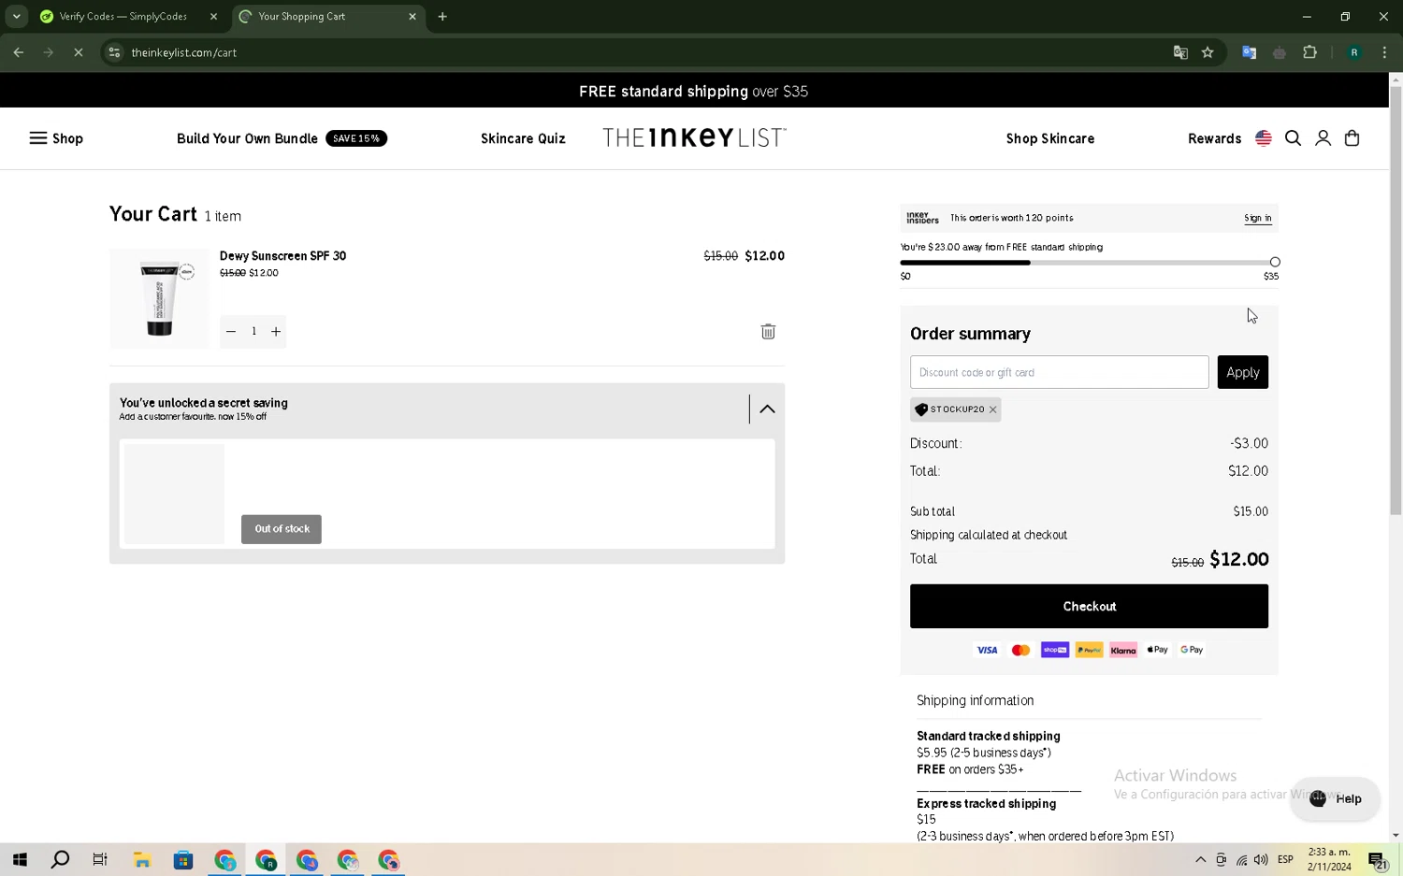
Task: Open a new browser tab
Action: pyautogui.click(x=442, y=17)
